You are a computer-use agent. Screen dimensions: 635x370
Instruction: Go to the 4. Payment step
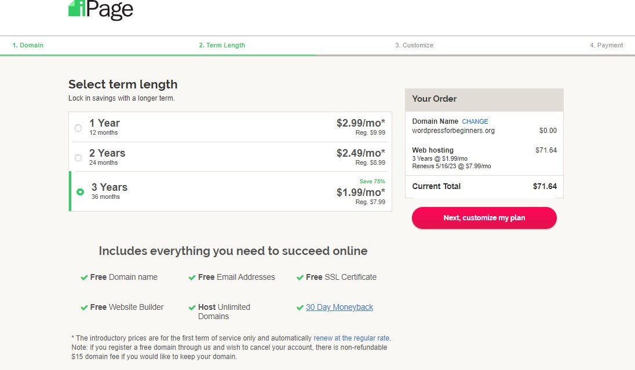click(606, 45)
